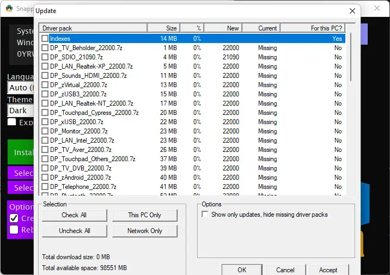This screenshot has height=275, width=390.
Task: Click green Install button in main window
Action: pos(21,152)
